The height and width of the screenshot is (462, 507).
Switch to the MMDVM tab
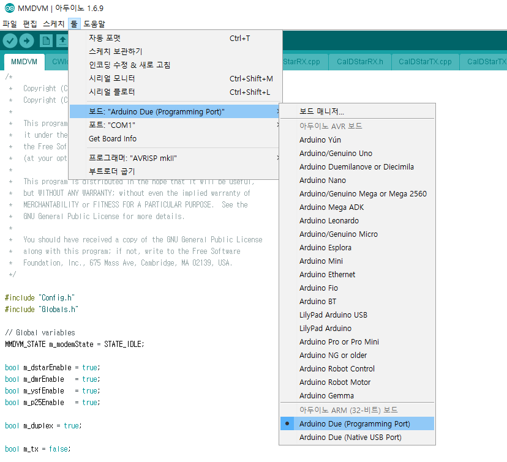(24, 62)
